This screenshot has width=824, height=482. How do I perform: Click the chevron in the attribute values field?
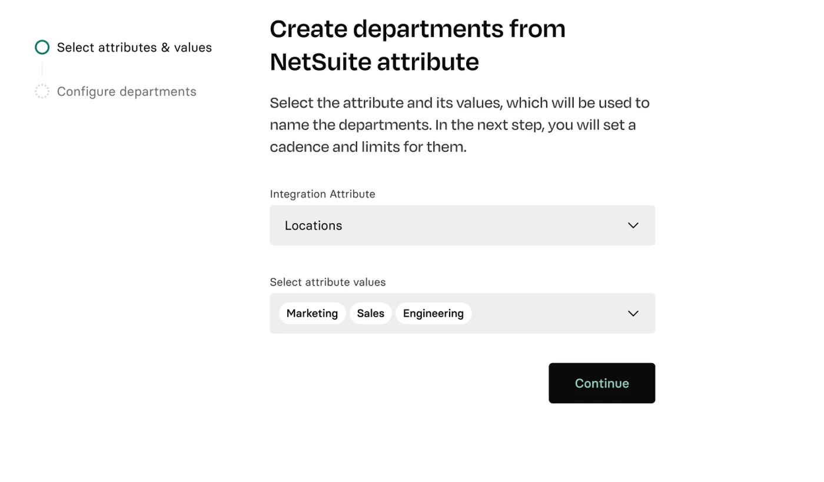pos(633,314)
